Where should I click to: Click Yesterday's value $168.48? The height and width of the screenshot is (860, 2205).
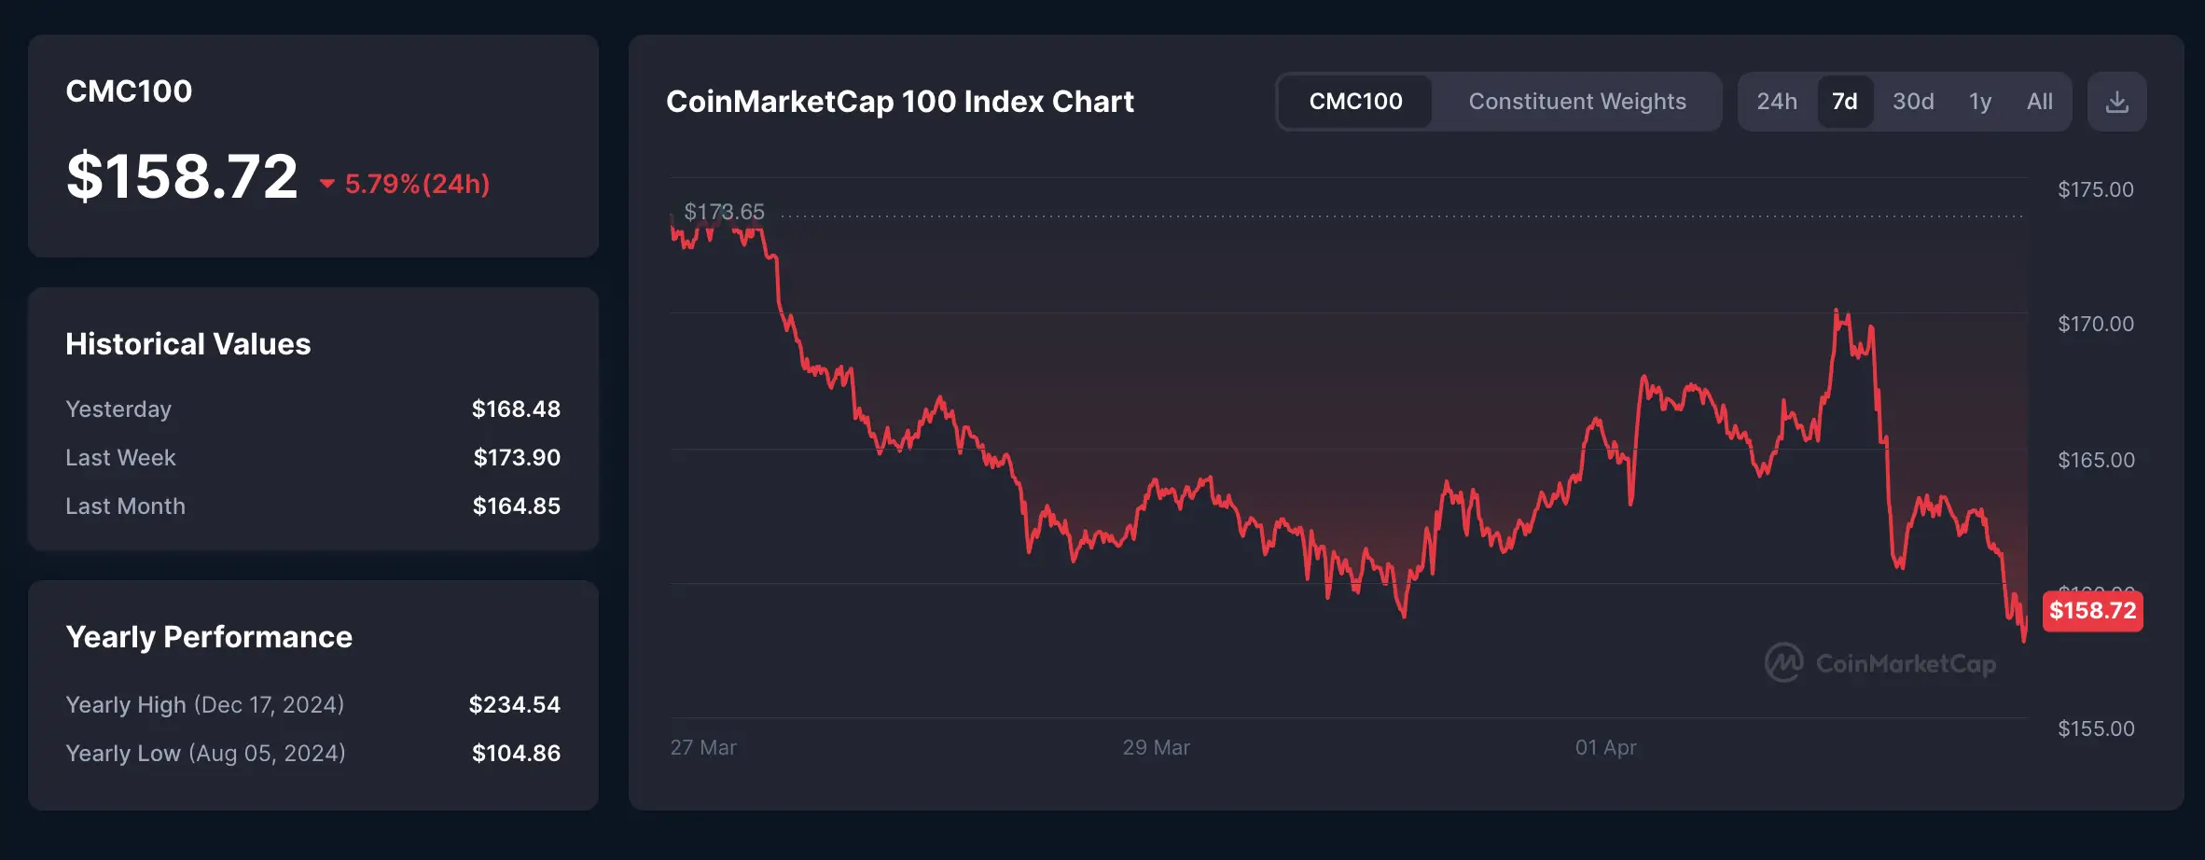click(516, 409)
